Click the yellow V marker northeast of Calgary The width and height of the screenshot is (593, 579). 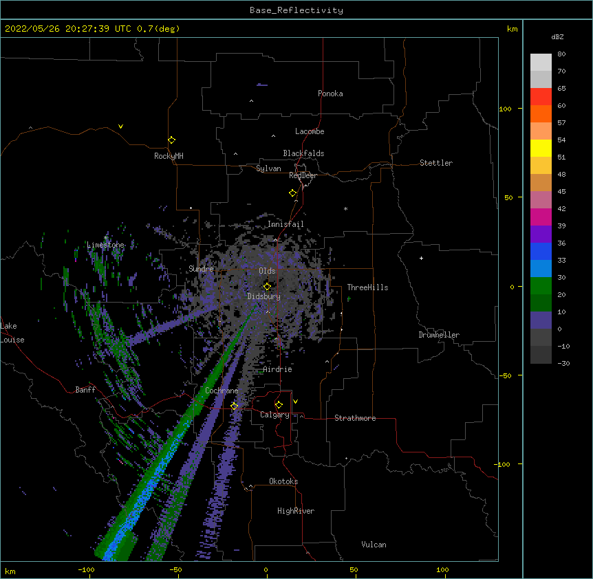pyautogui.click(x=295, y=402)
